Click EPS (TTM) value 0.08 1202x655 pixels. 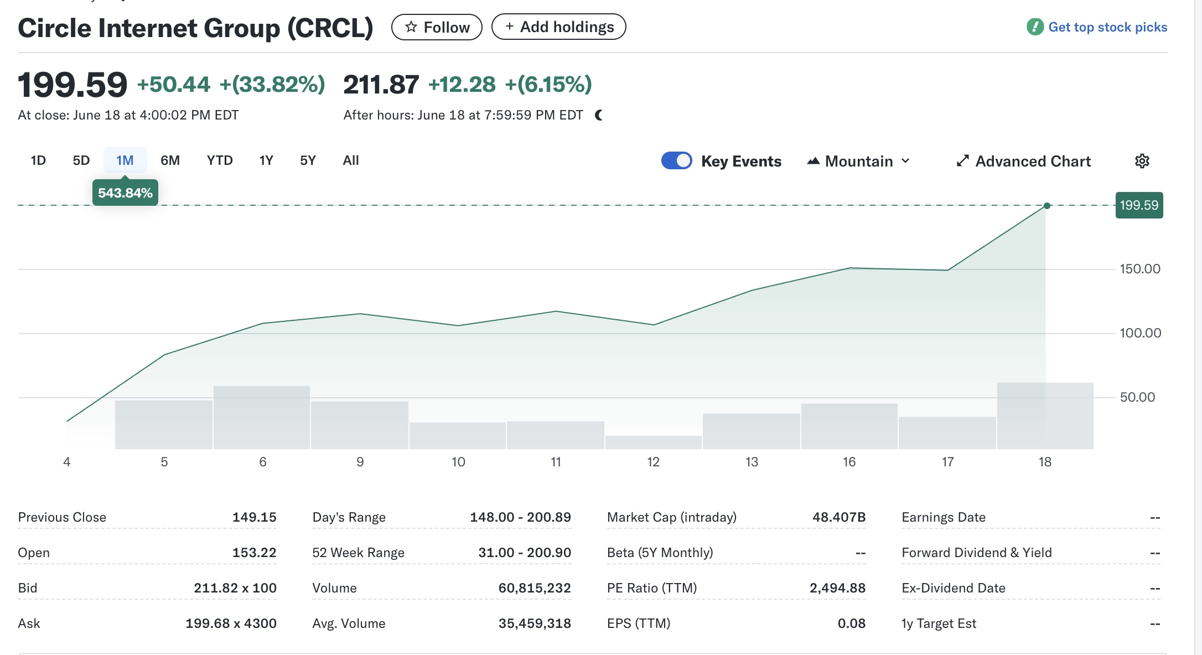click(x=852, y=623)
